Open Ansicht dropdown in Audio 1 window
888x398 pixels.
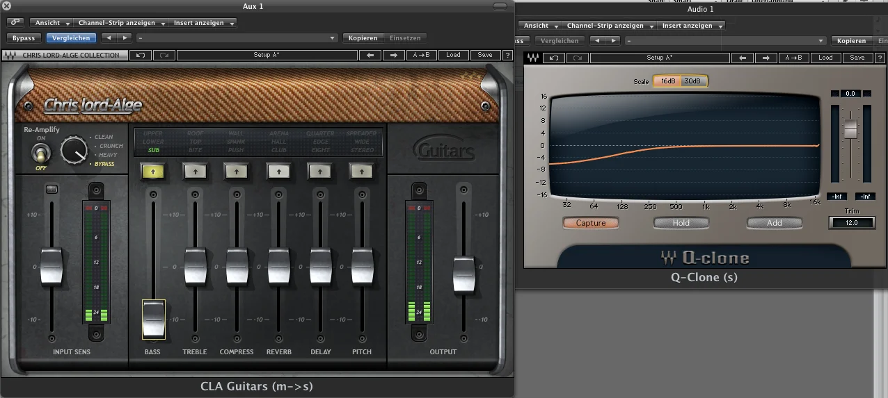(x=539, y=26)
